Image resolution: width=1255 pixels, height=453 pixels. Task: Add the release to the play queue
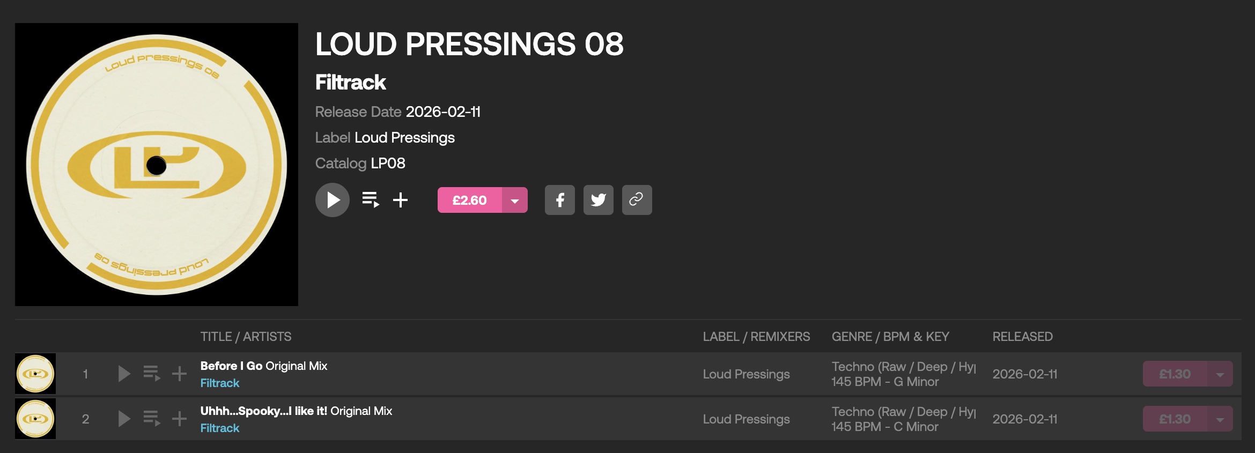tap(370, 200)
